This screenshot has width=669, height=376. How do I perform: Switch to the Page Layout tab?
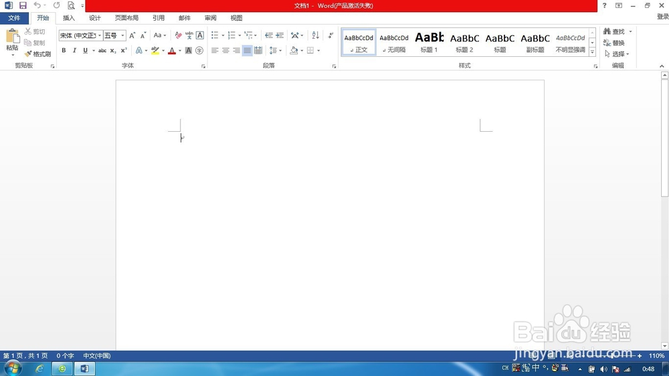pos(126,18)
